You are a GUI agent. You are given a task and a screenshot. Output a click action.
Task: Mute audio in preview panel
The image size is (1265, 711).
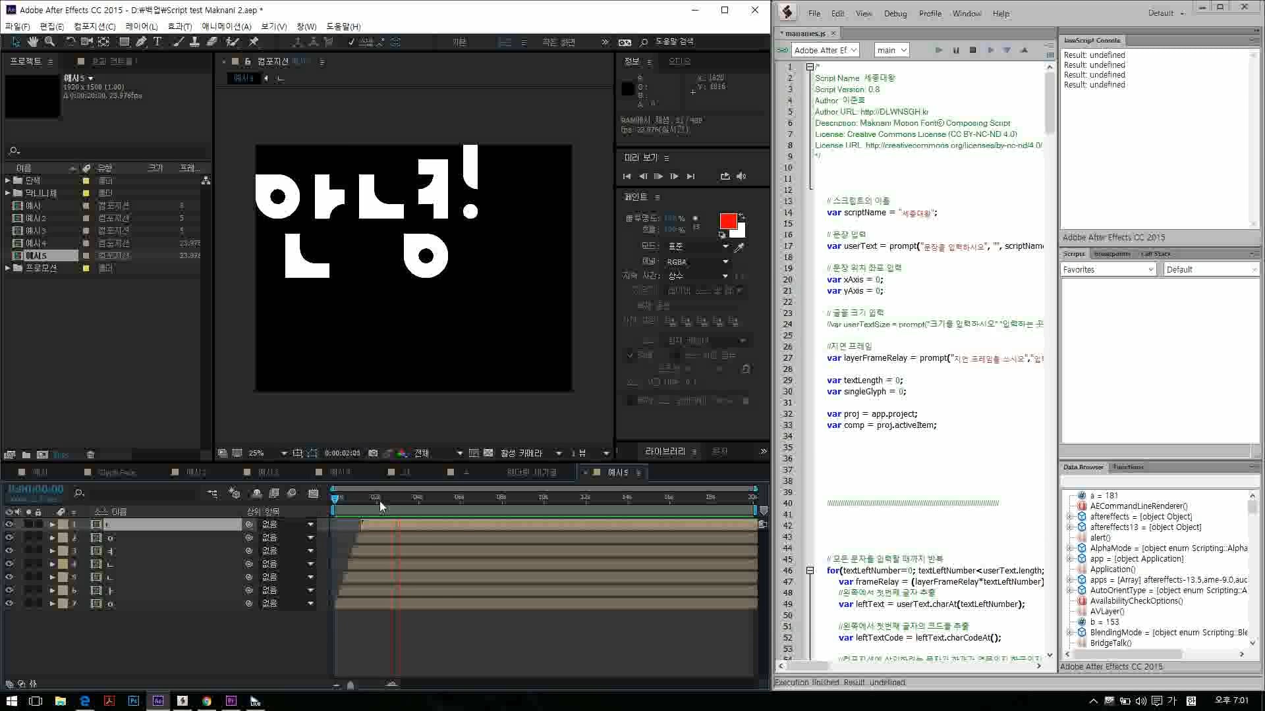[x=741, y=176]
